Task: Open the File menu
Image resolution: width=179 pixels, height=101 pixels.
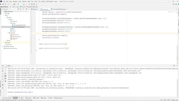Action: pos(4,1)
